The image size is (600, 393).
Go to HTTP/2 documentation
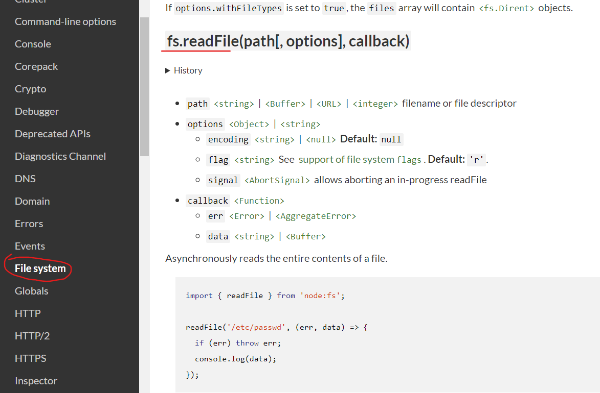(x=33, y=336)
